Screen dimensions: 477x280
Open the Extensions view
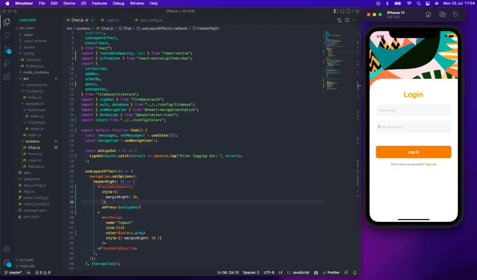point(7,76)
